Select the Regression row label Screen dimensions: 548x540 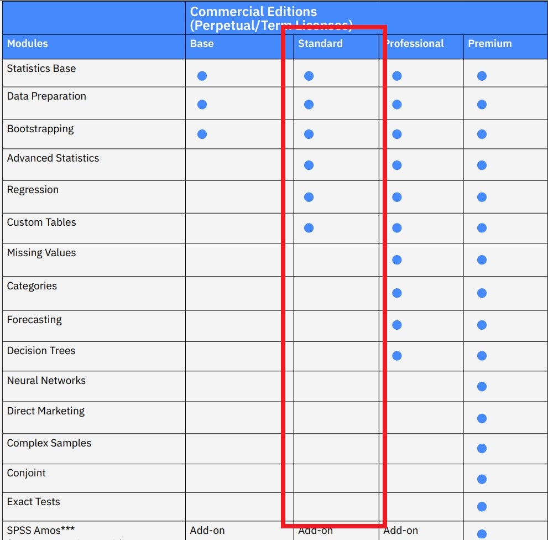(x=33, y=190)
